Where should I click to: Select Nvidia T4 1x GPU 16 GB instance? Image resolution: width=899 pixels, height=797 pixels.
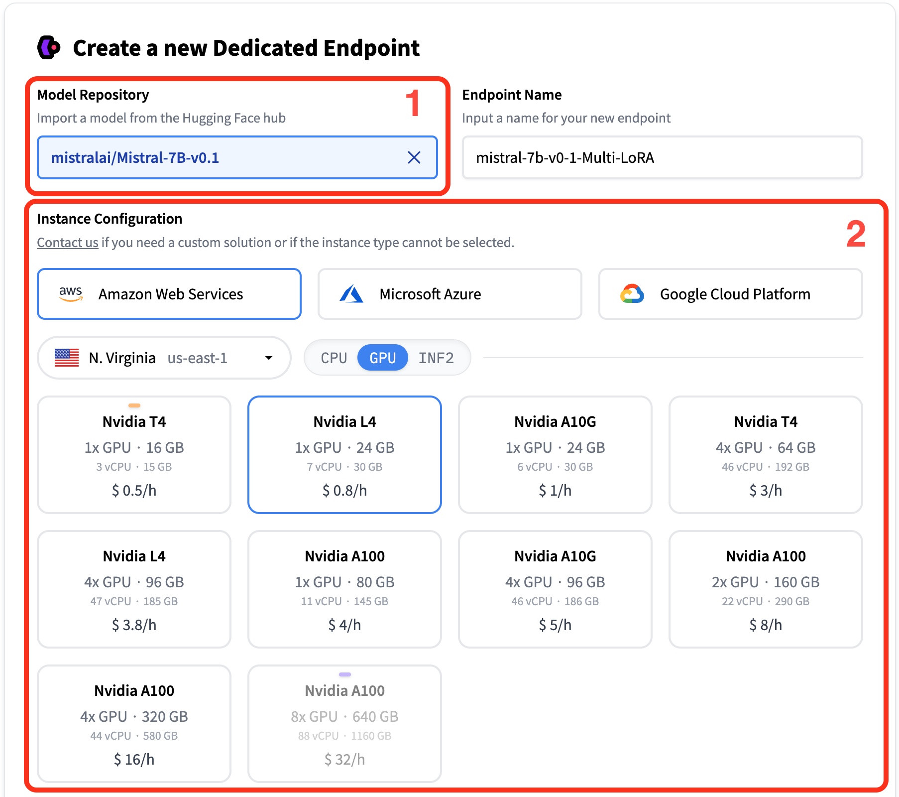134,455
